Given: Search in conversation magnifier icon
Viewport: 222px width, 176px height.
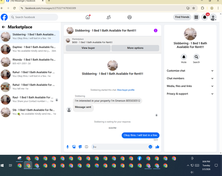Looking at the screenshot, I should click(196, 57).
